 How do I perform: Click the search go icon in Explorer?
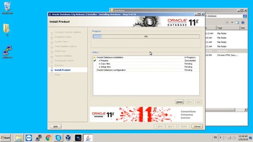click(x=245, y=16)
